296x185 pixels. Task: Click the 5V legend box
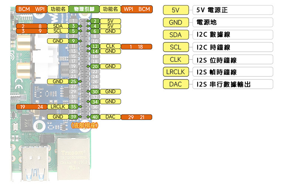(176, 10)
